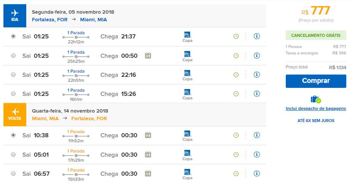Click clock icon on 22h51m outbound flight
Screen dimensions: 352x186
236,75
